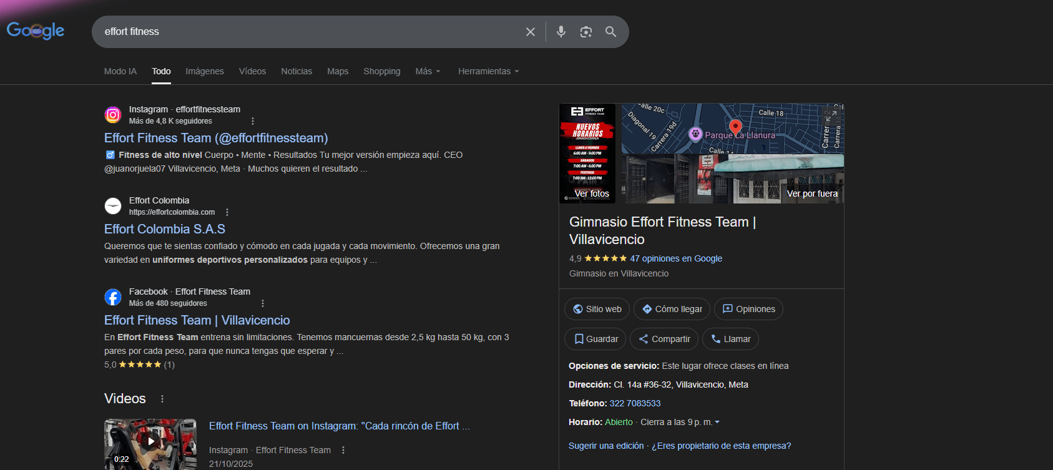Switch to Modo IA tab

120,71
